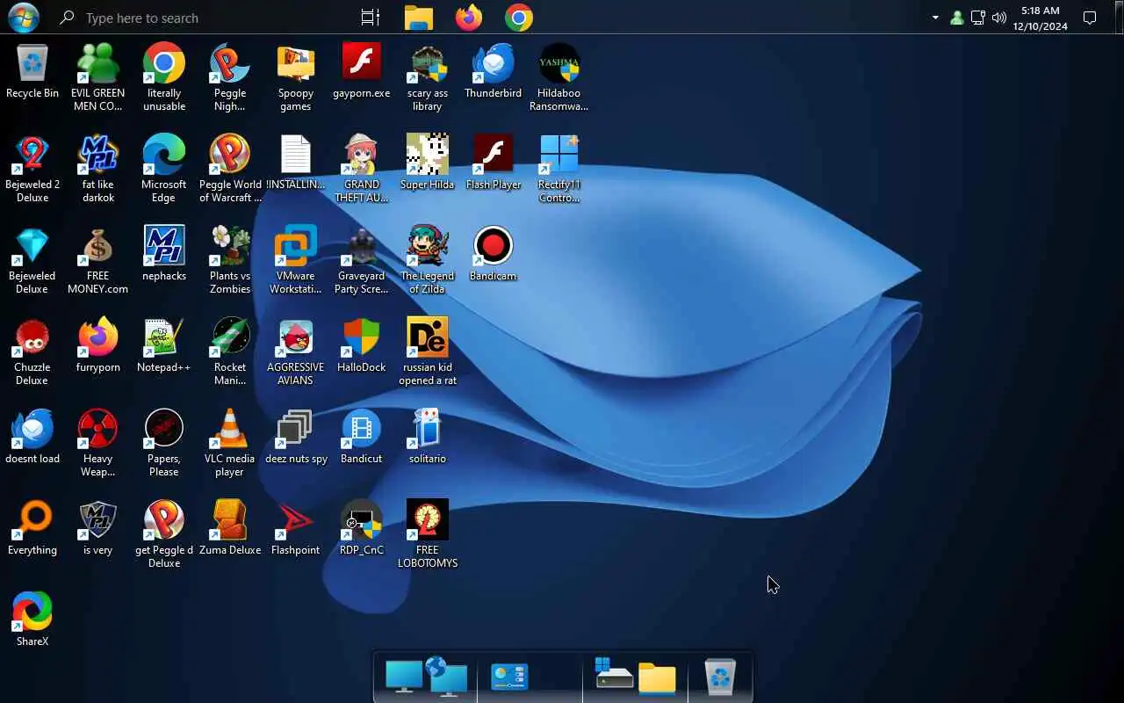This screenshot has height=703, width=1124.
Task: Open the Zuma Deluxe shortcut
Action: [x=230, y=529]
